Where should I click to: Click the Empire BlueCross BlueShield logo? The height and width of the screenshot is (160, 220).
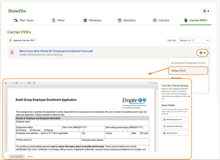pos(134,103)
